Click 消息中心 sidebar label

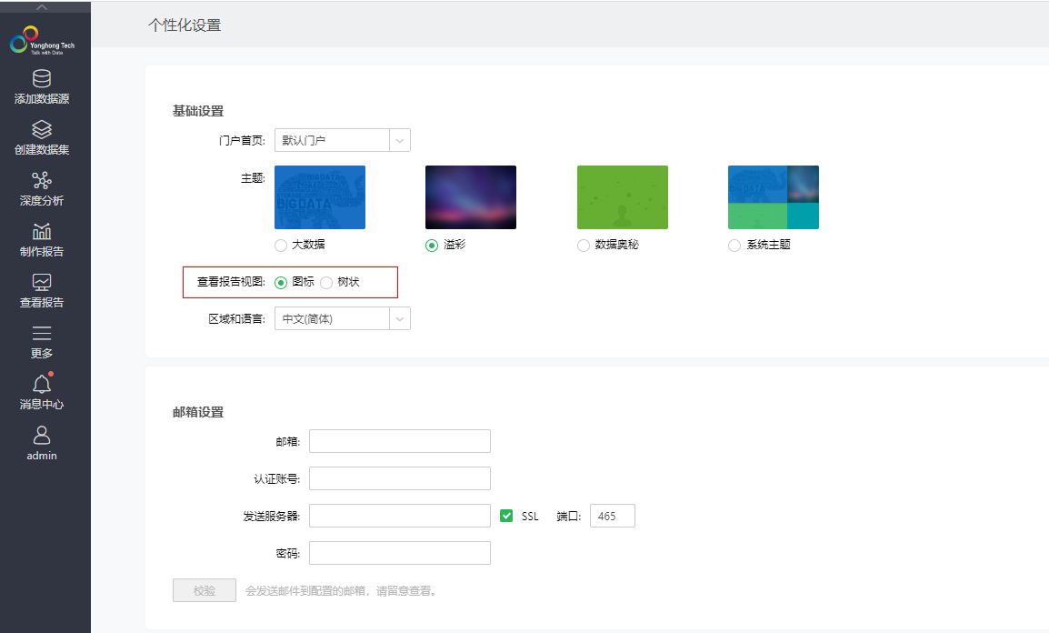42,404
